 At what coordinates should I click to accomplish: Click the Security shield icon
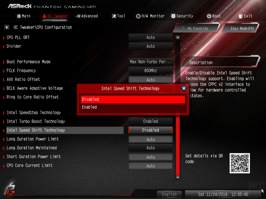point(173,16)
